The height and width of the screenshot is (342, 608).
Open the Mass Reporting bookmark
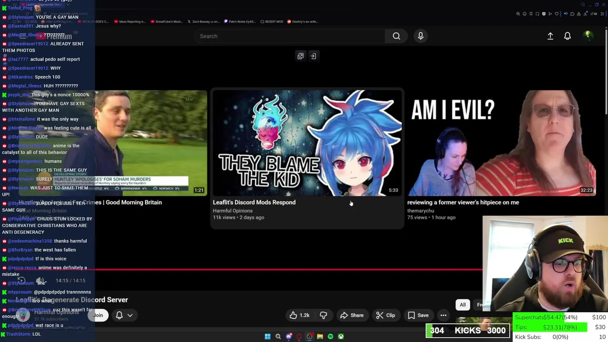click(x=130, y=21)
